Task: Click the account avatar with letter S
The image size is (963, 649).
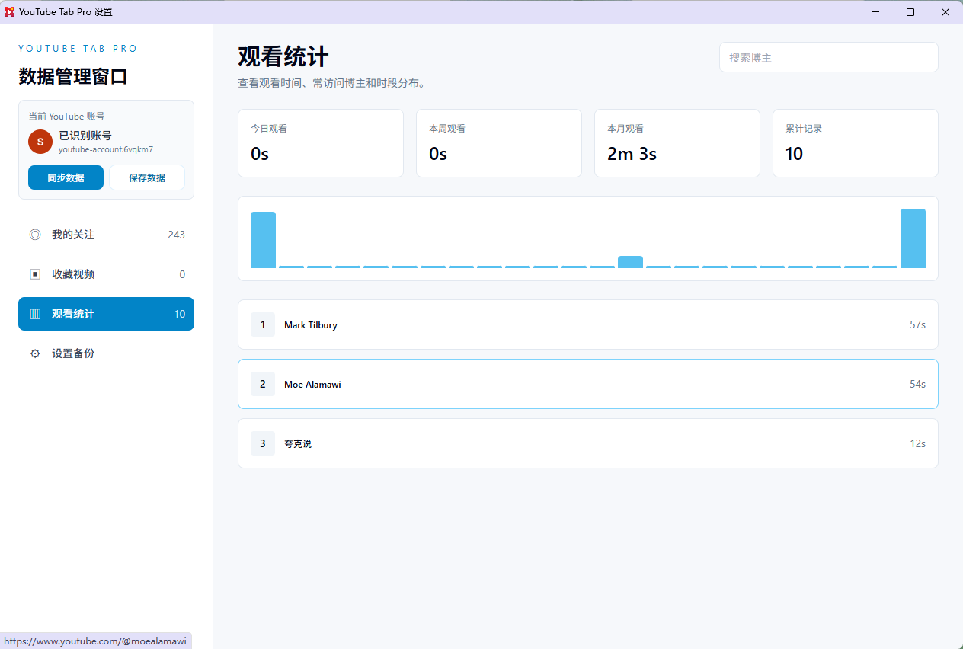Action: pos(40,142)
